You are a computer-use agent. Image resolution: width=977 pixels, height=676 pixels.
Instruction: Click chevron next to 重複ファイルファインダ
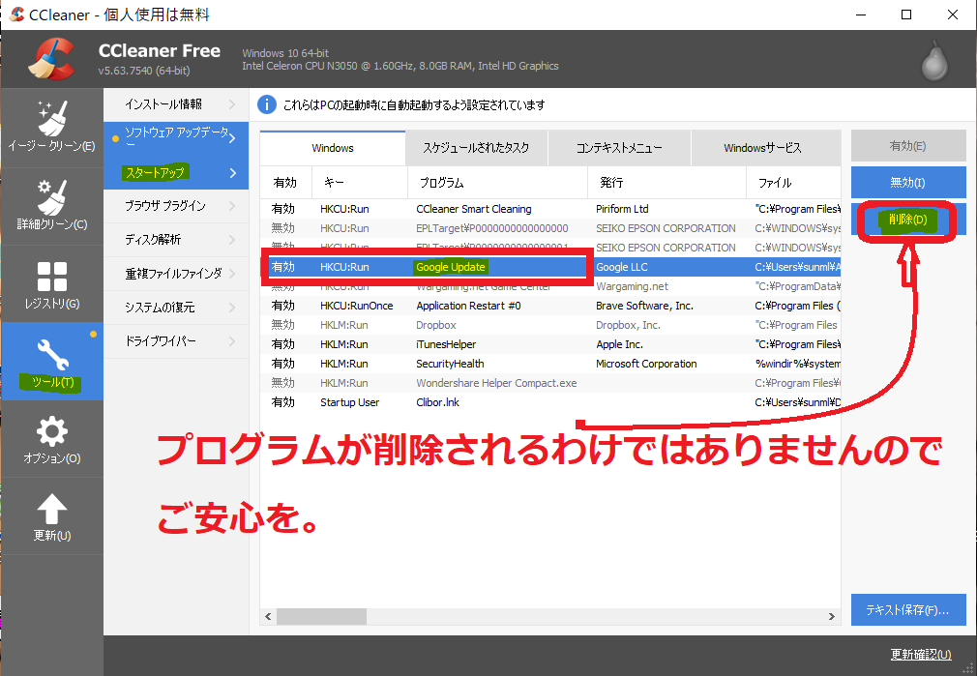coord(232,274)
